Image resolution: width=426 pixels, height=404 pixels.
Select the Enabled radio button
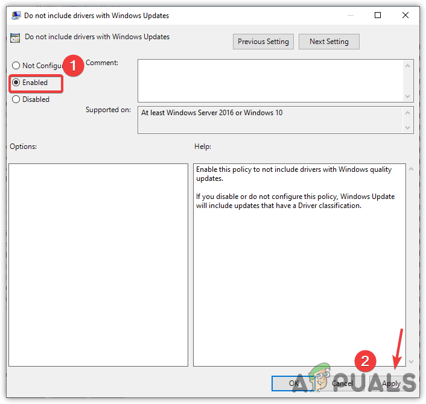[16, 82]
